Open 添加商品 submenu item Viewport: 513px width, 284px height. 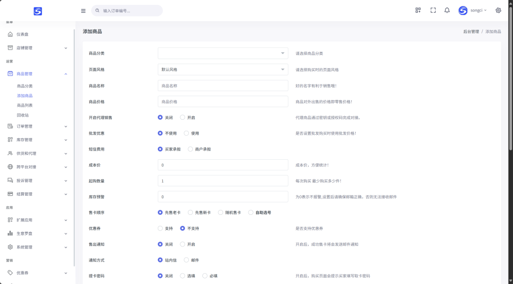click(x=25, y=96)
